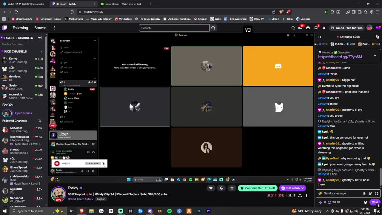Open shroud Borderlands 4 channel
This screenshot has width=382, height=215.
pos(22,151)
